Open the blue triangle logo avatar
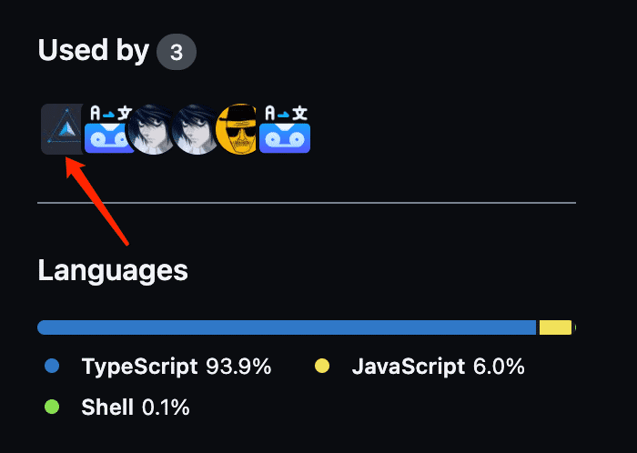This screenshot has width=637, height=453. point(63,129)
